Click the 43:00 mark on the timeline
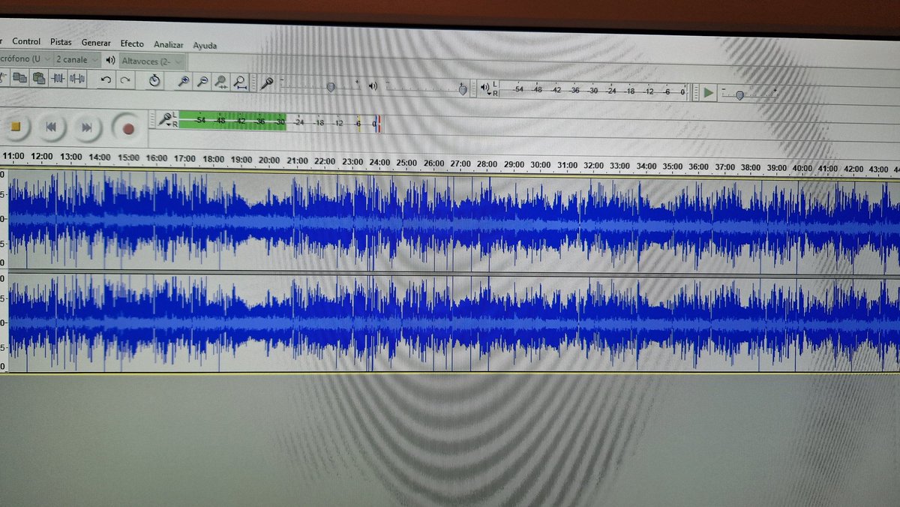 click(x=880, y=169)
